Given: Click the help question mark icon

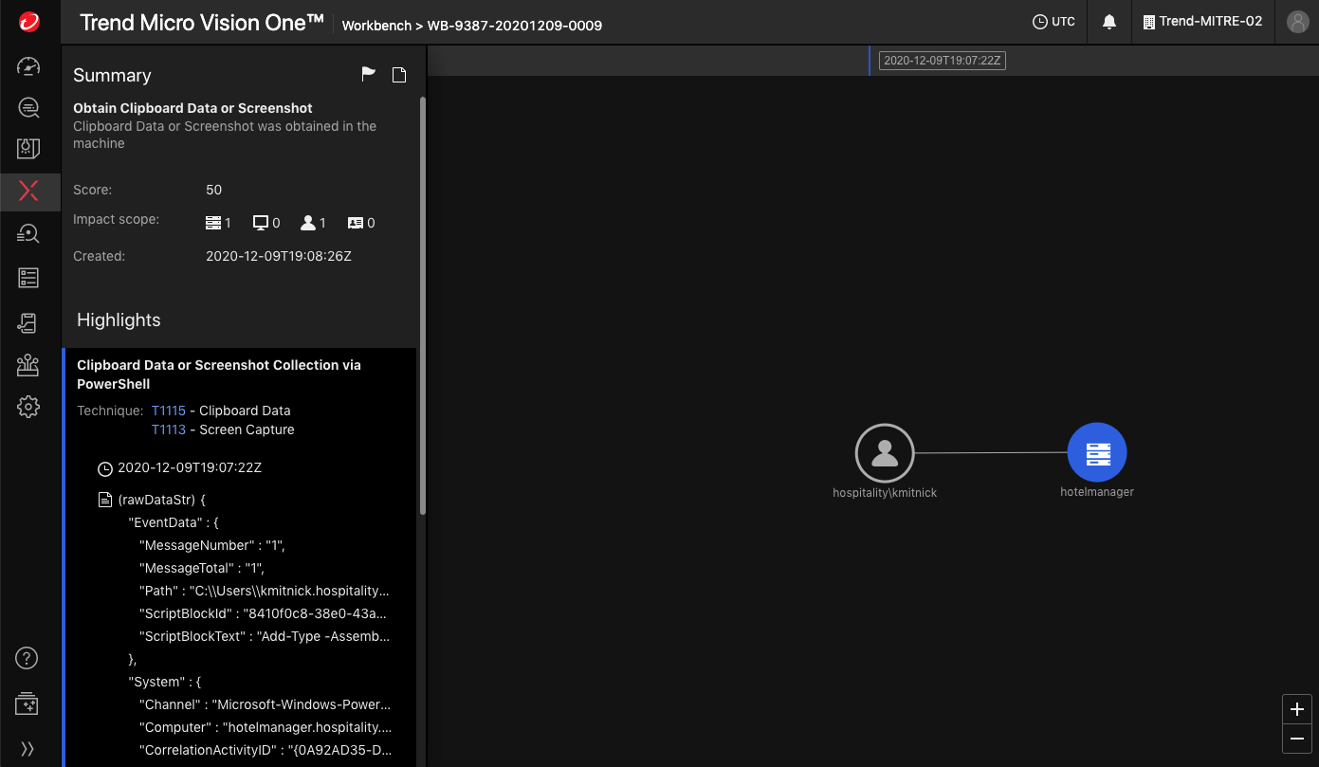Looking at the screenshot, I should point(28,658).
